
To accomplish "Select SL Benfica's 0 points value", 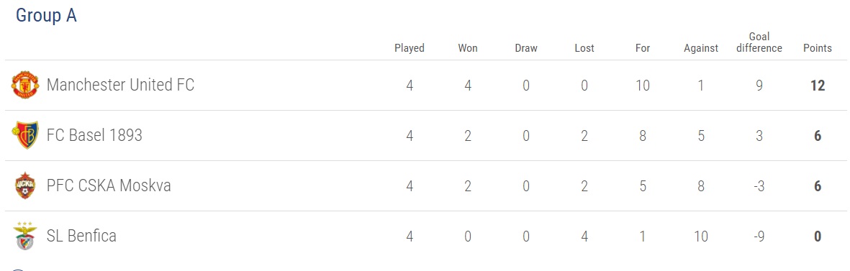I will click(818, 236).
